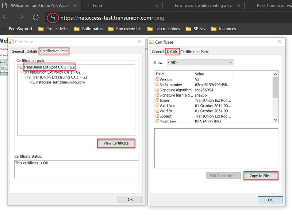Click the browser forward arrow

[x=20, y=17]
